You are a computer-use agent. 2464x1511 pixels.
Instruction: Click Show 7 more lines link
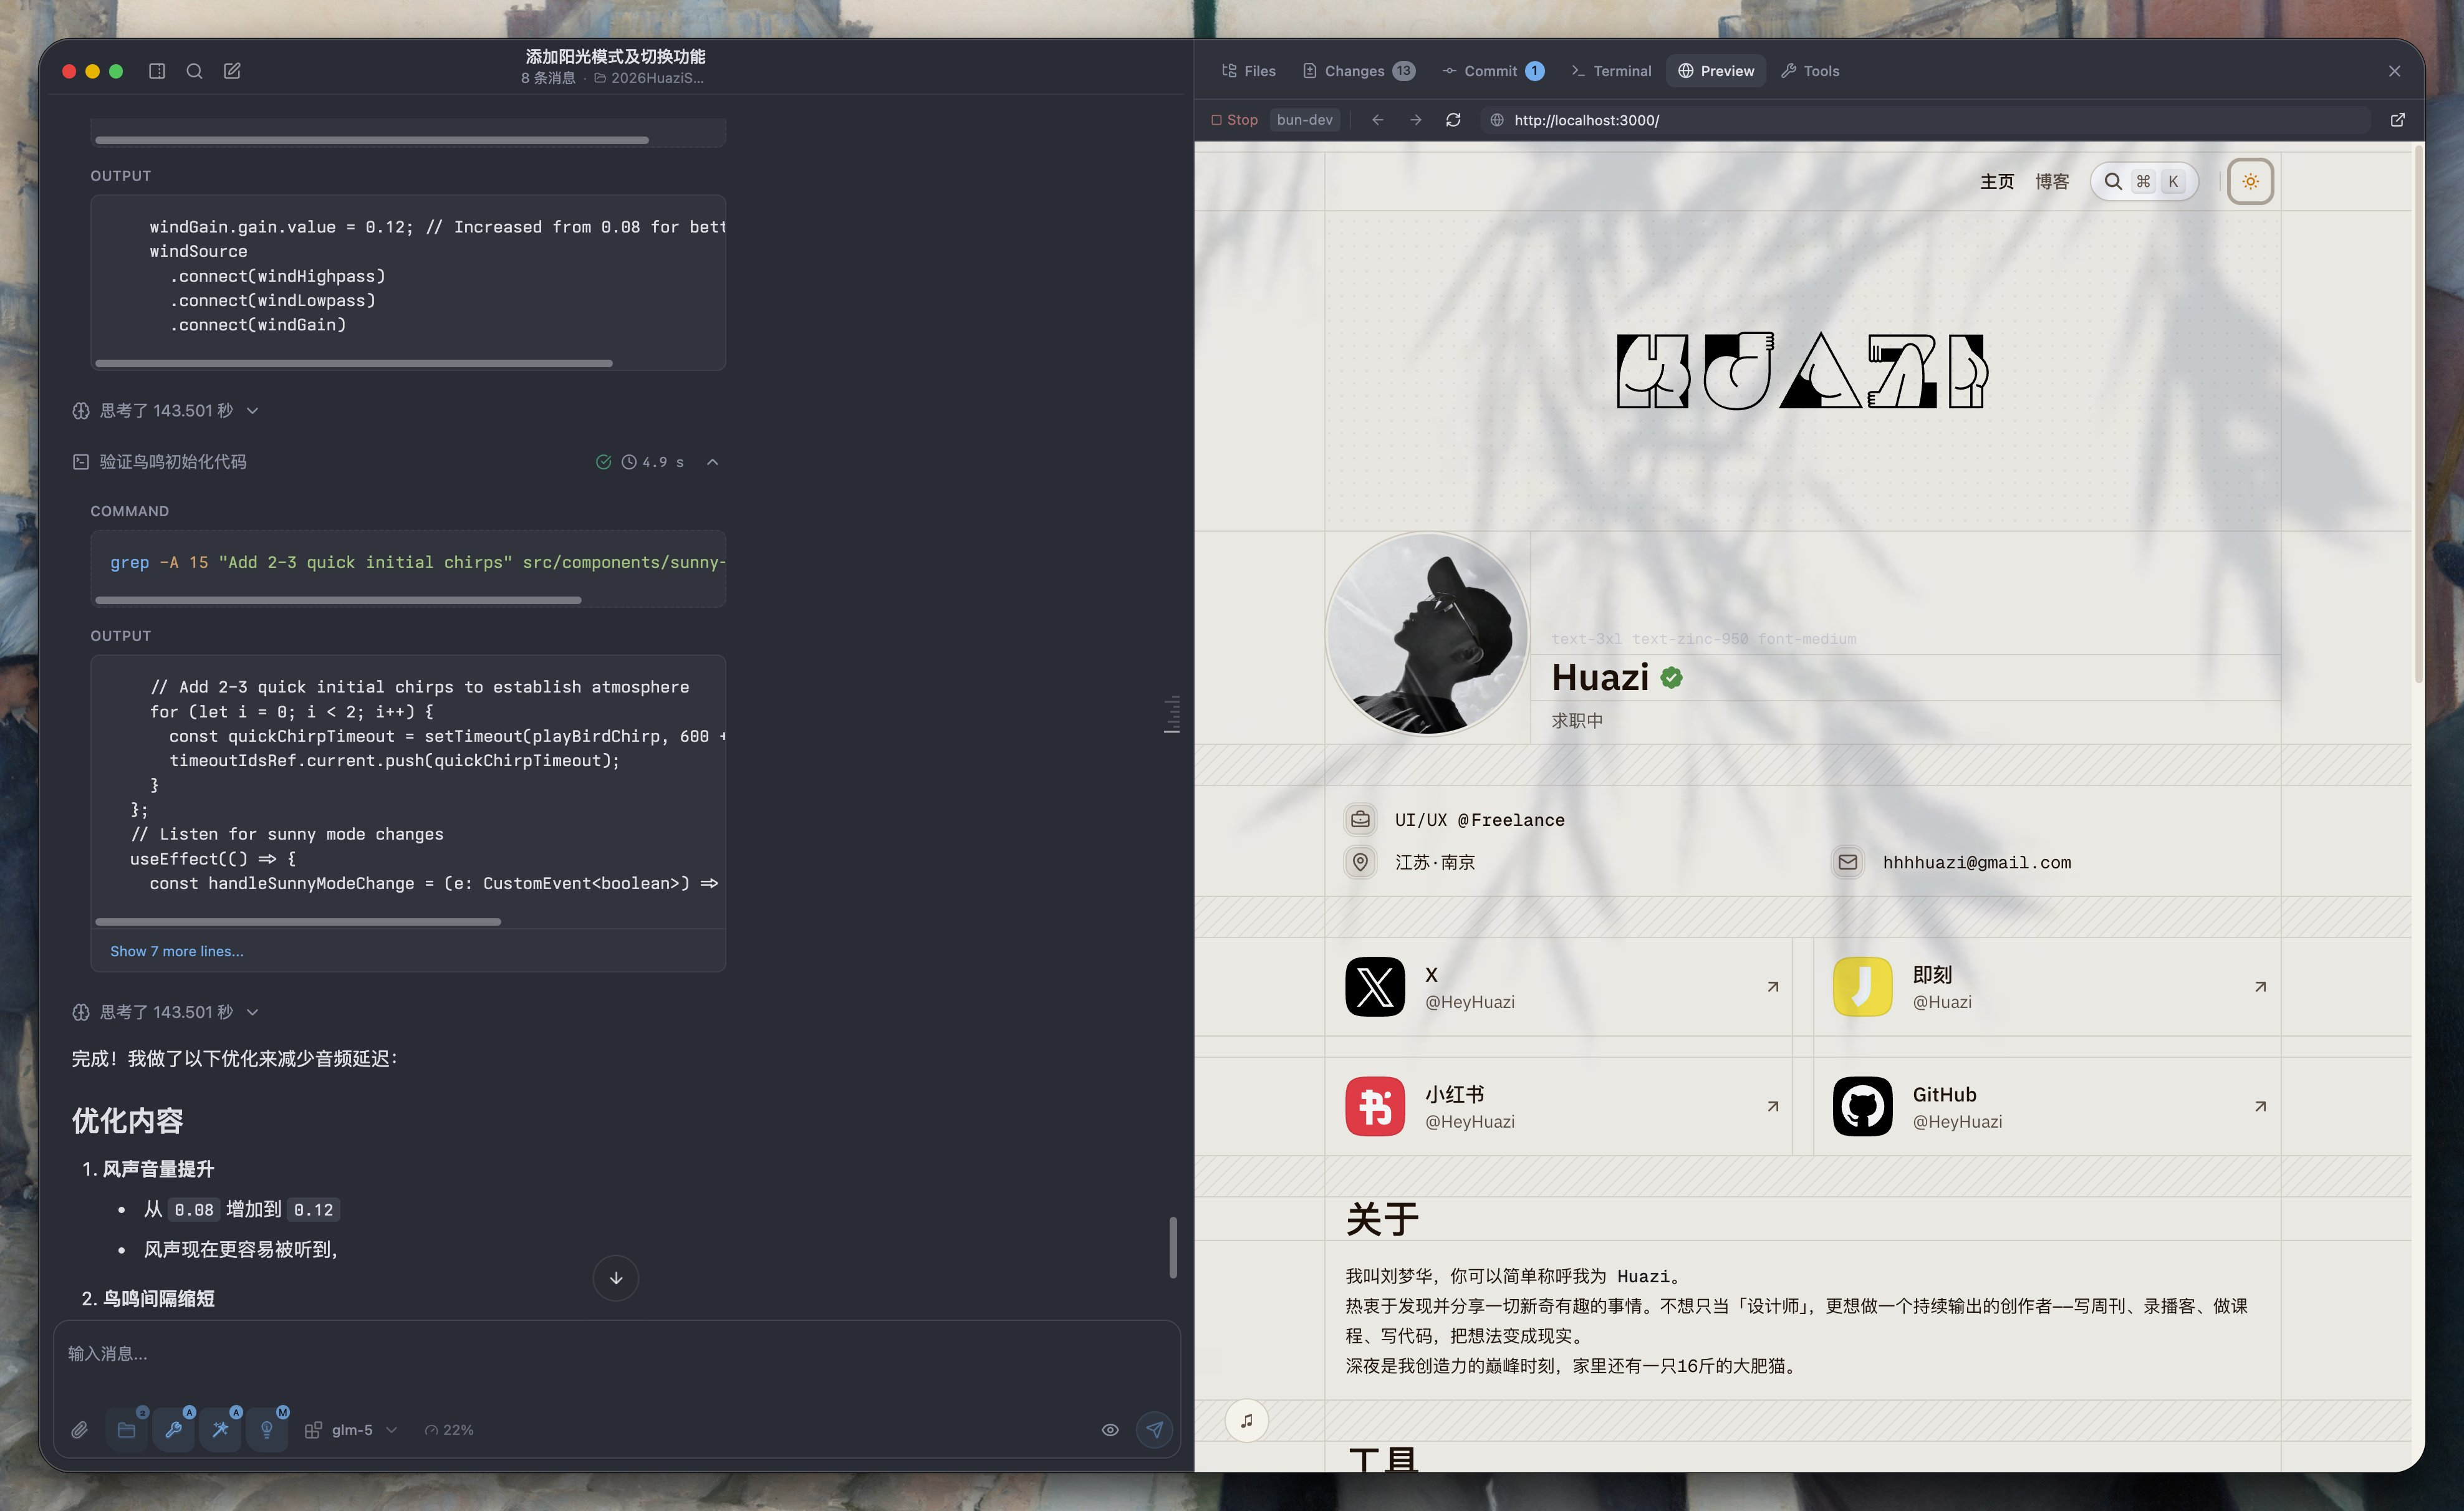pos(177,951)
